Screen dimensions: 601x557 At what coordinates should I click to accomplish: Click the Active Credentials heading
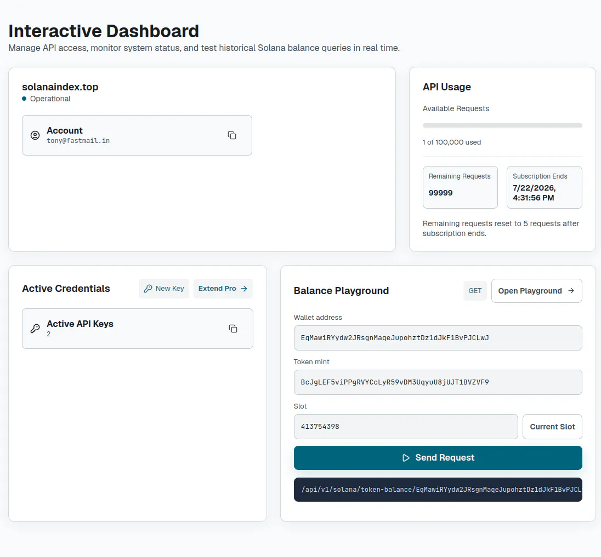tap(66, 289)
